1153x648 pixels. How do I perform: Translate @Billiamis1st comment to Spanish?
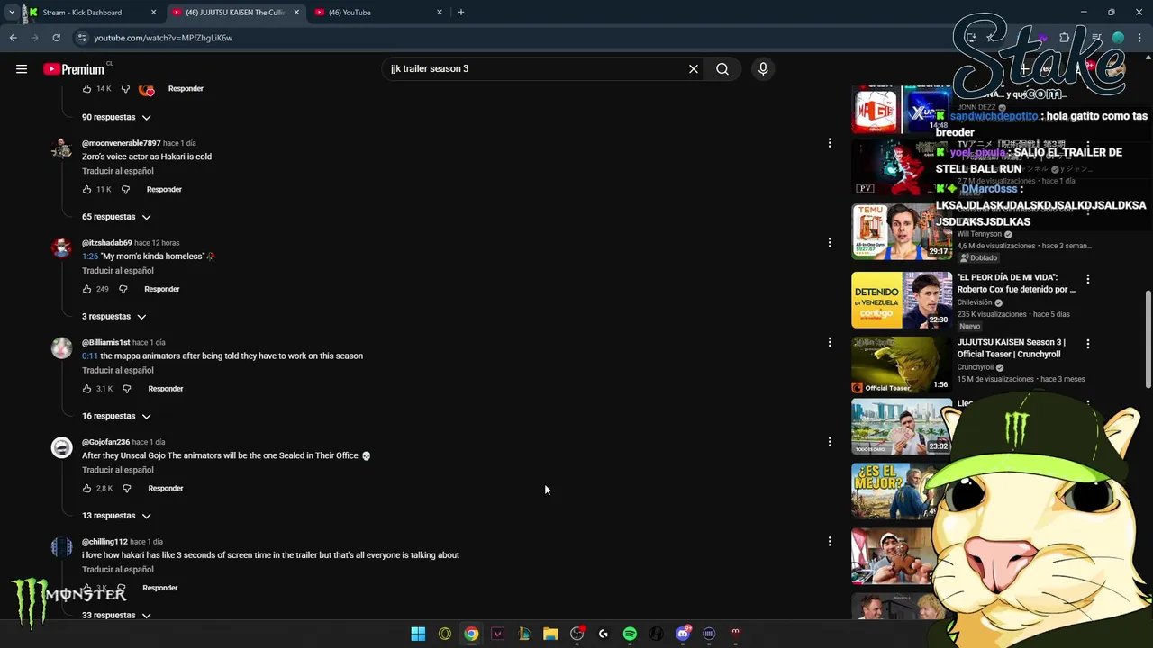click(118, 370)
